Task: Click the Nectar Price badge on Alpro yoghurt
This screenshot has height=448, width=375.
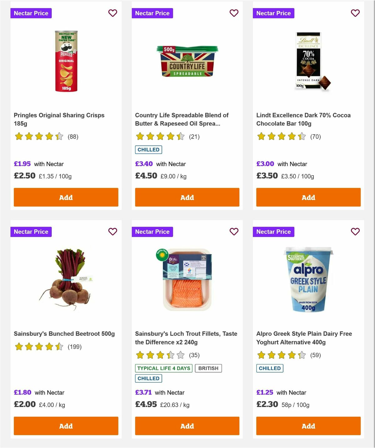Action: pyautogui.click(x=273, y=232)
